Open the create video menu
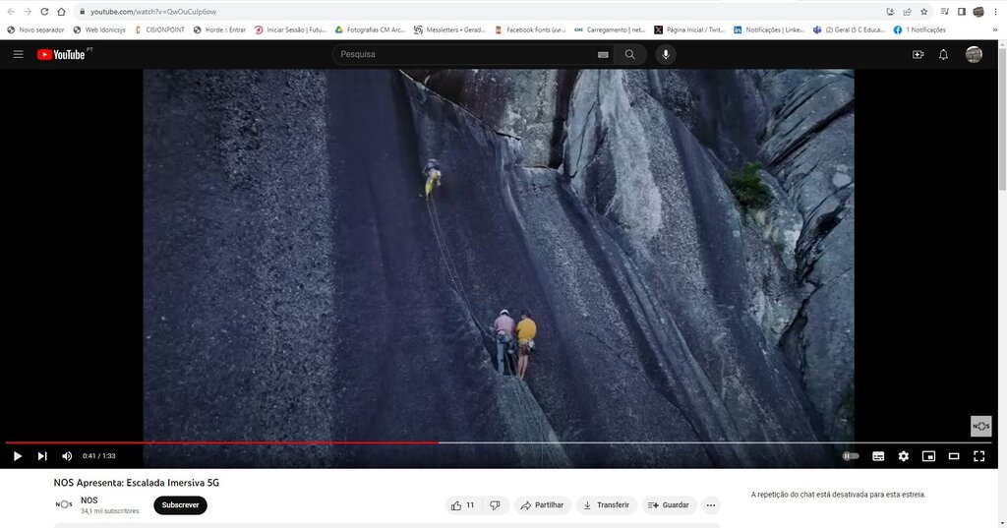Screen dimensions: 1007x528 [918, 54]
